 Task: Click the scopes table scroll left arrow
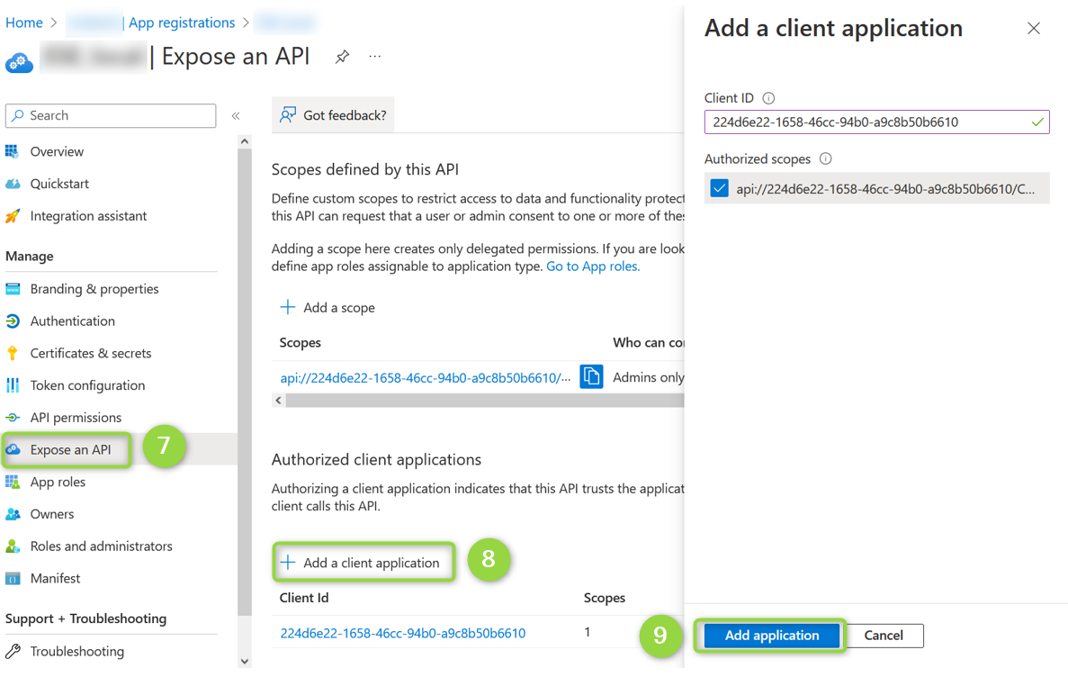(x=279, y=401)
